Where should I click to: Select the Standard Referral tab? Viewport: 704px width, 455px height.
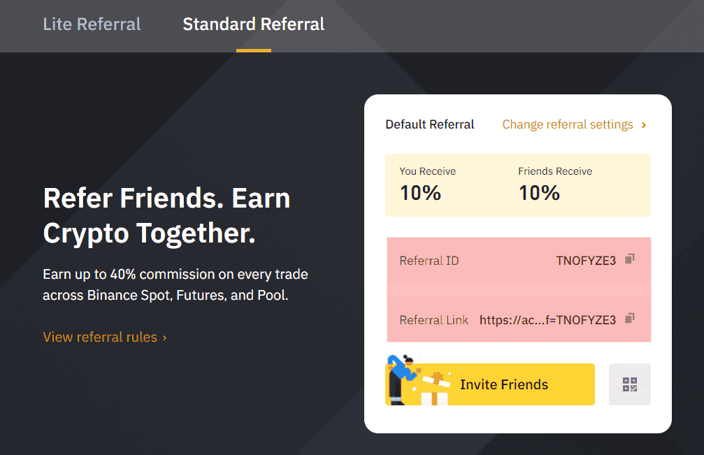[253, 24]
